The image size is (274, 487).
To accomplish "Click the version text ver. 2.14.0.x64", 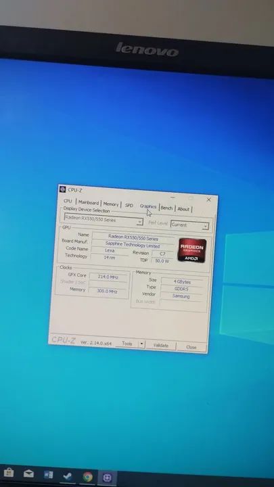I will click(x=96, y=343).
